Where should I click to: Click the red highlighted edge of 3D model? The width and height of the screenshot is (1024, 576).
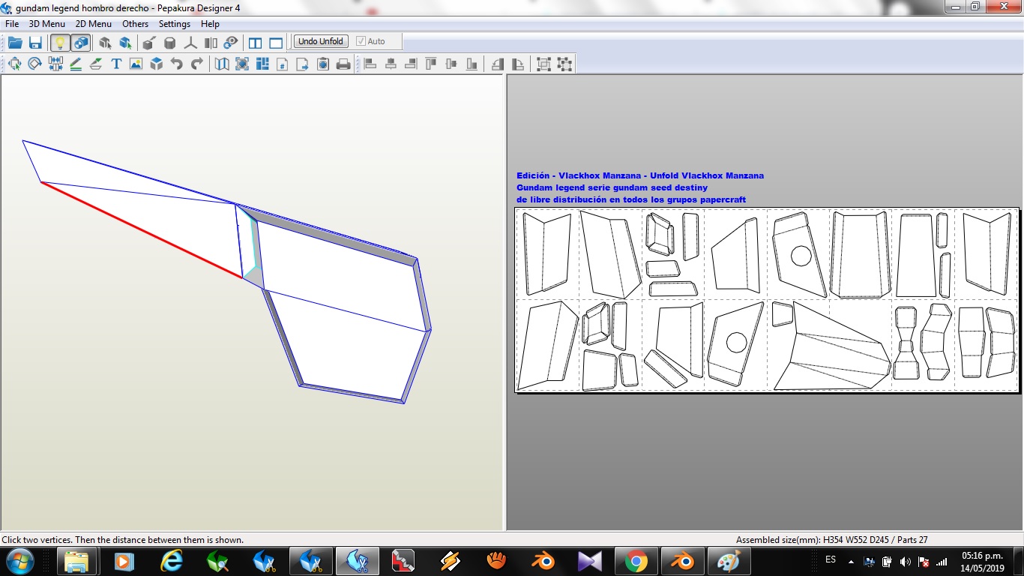(142, 229)
